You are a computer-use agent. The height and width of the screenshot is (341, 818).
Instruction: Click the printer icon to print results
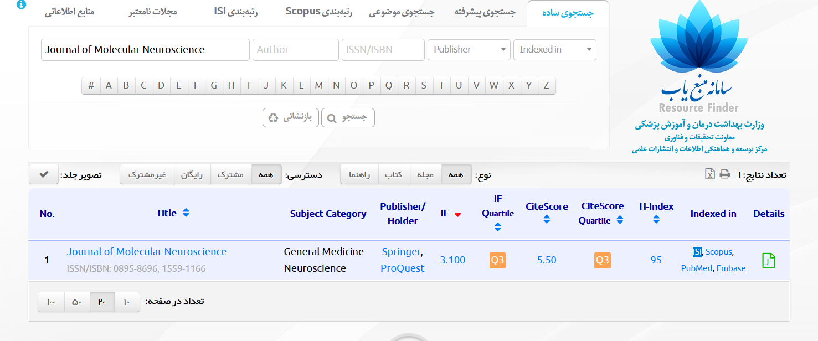click(x=724, y=174)
